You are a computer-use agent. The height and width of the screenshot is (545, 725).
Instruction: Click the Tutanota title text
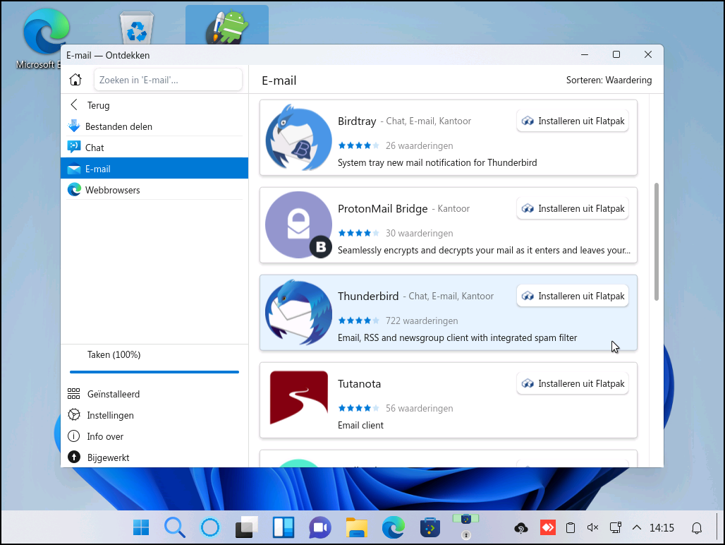[x=359, y=383]
